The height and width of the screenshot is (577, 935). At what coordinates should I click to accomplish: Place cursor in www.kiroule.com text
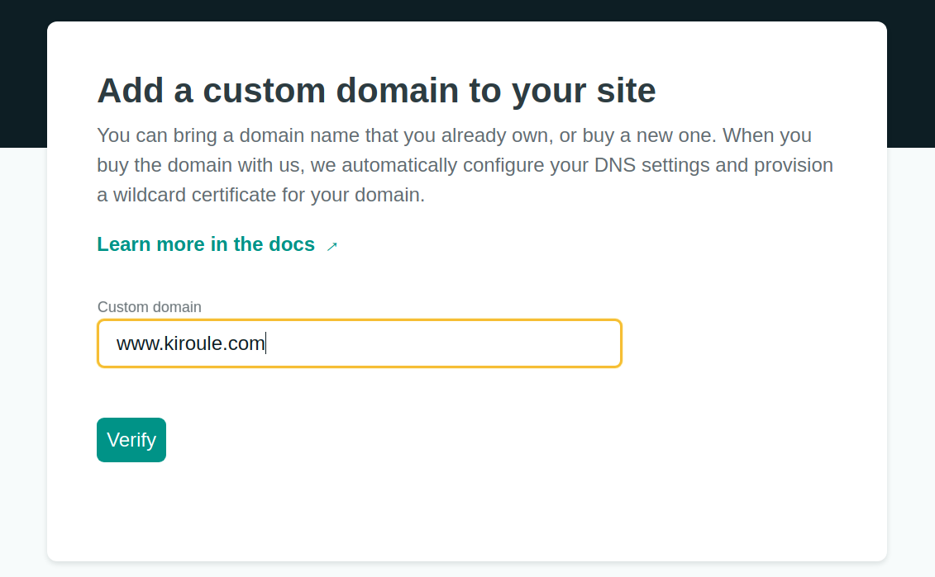click(x=190, y=343)
